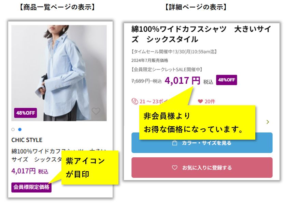Select the blue filled image dot indicator

tap(20, 129)
